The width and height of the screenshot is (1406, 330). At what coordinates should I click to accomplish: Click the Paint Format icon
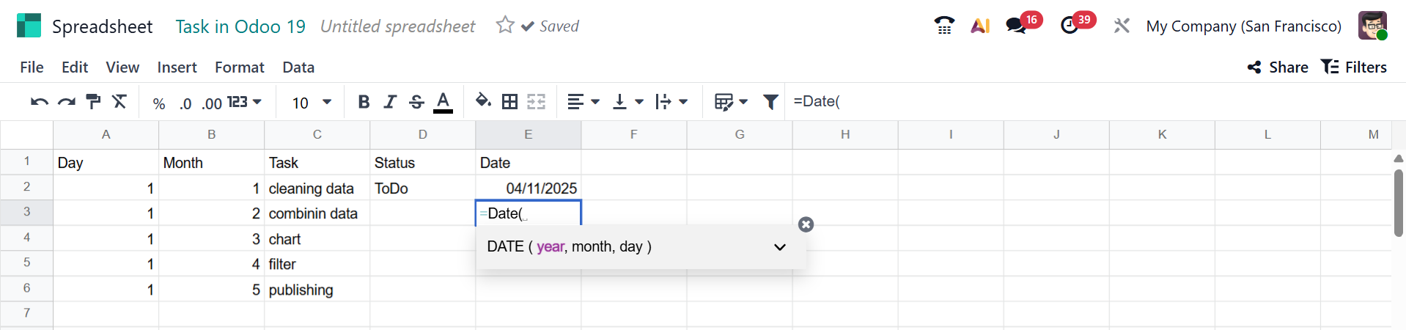93,102
